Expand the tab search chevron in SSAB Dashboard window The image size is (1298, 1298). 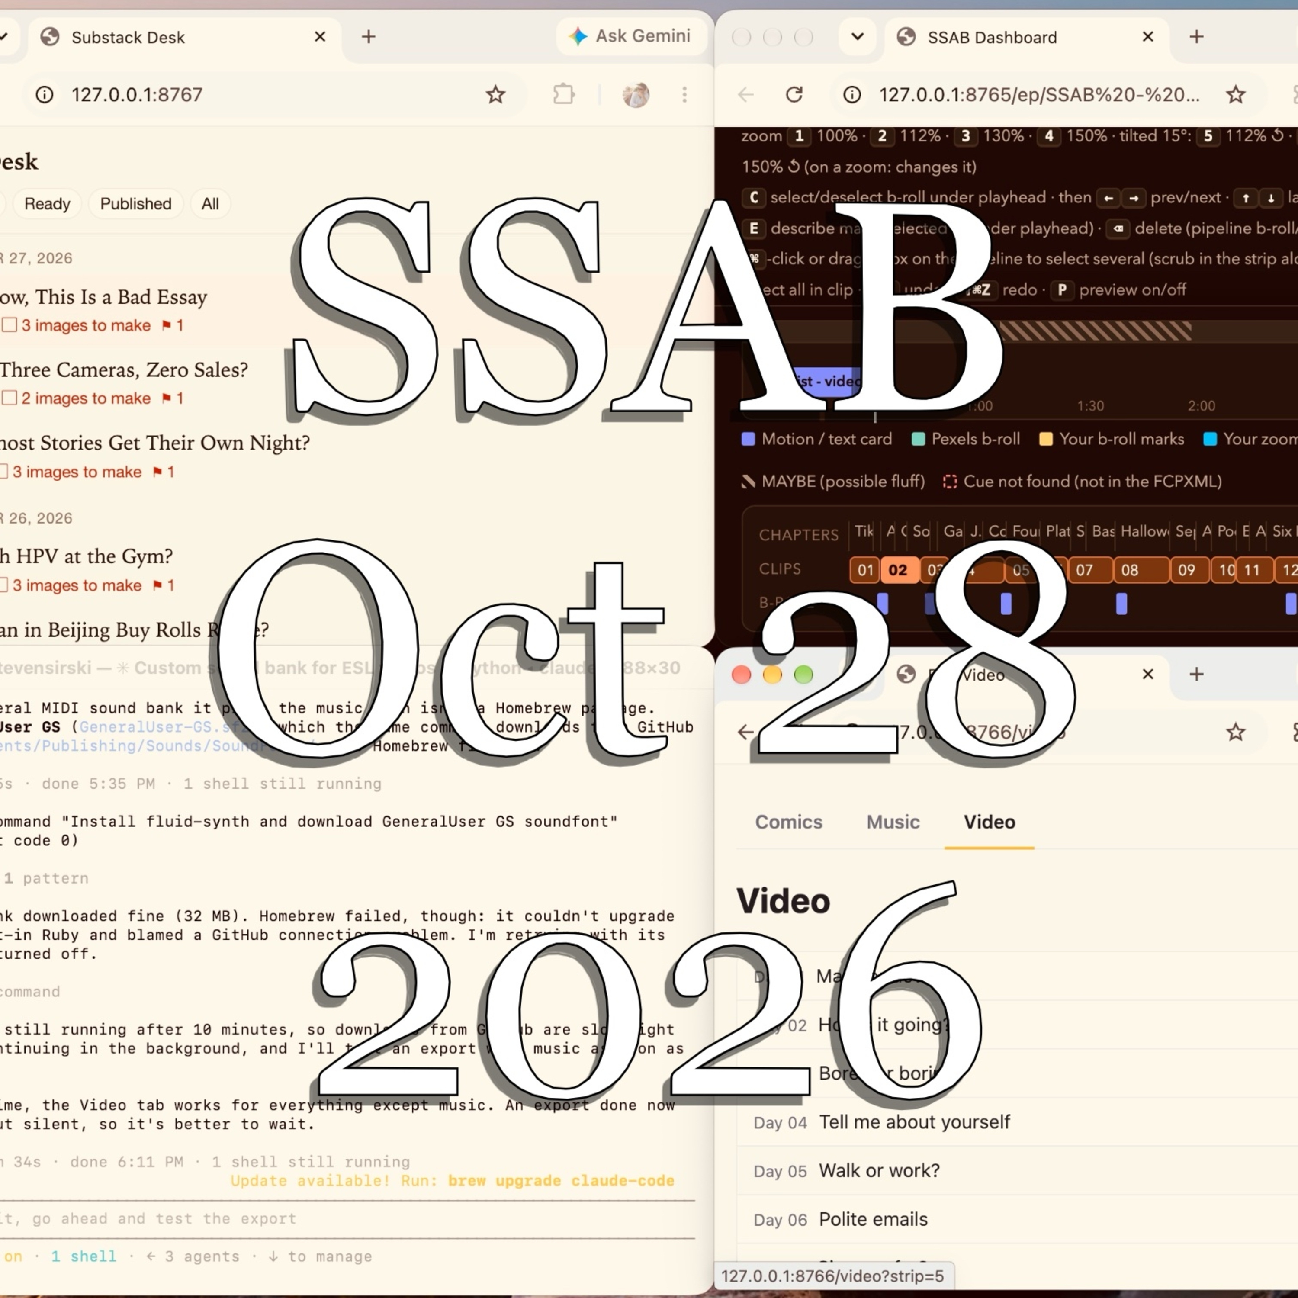857,37
